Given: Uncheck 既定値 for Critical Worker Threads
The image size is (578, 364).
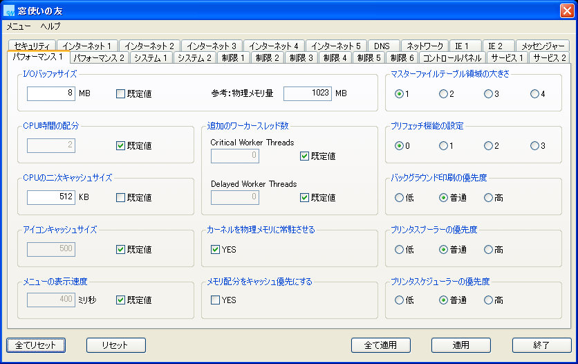Looking at the screenshot, I should pyautogui.click(x=305, y=156).
